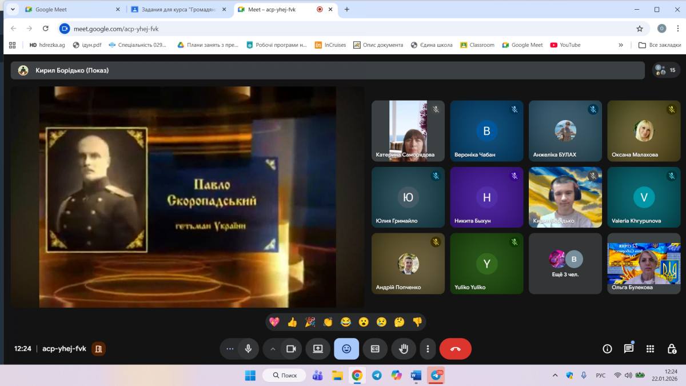Start screen sharing with present button

pos(318,349)
